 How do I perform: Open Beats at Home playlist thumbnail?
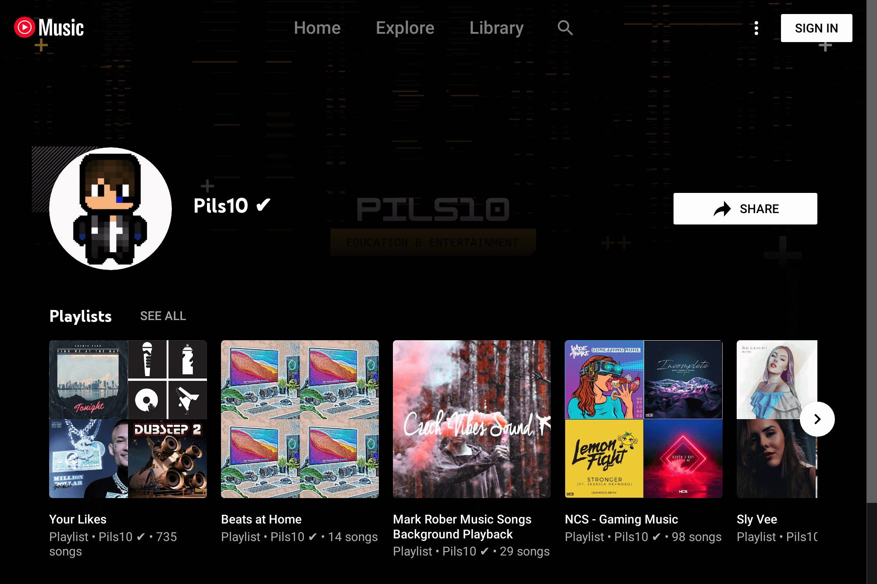coord(300,419)
